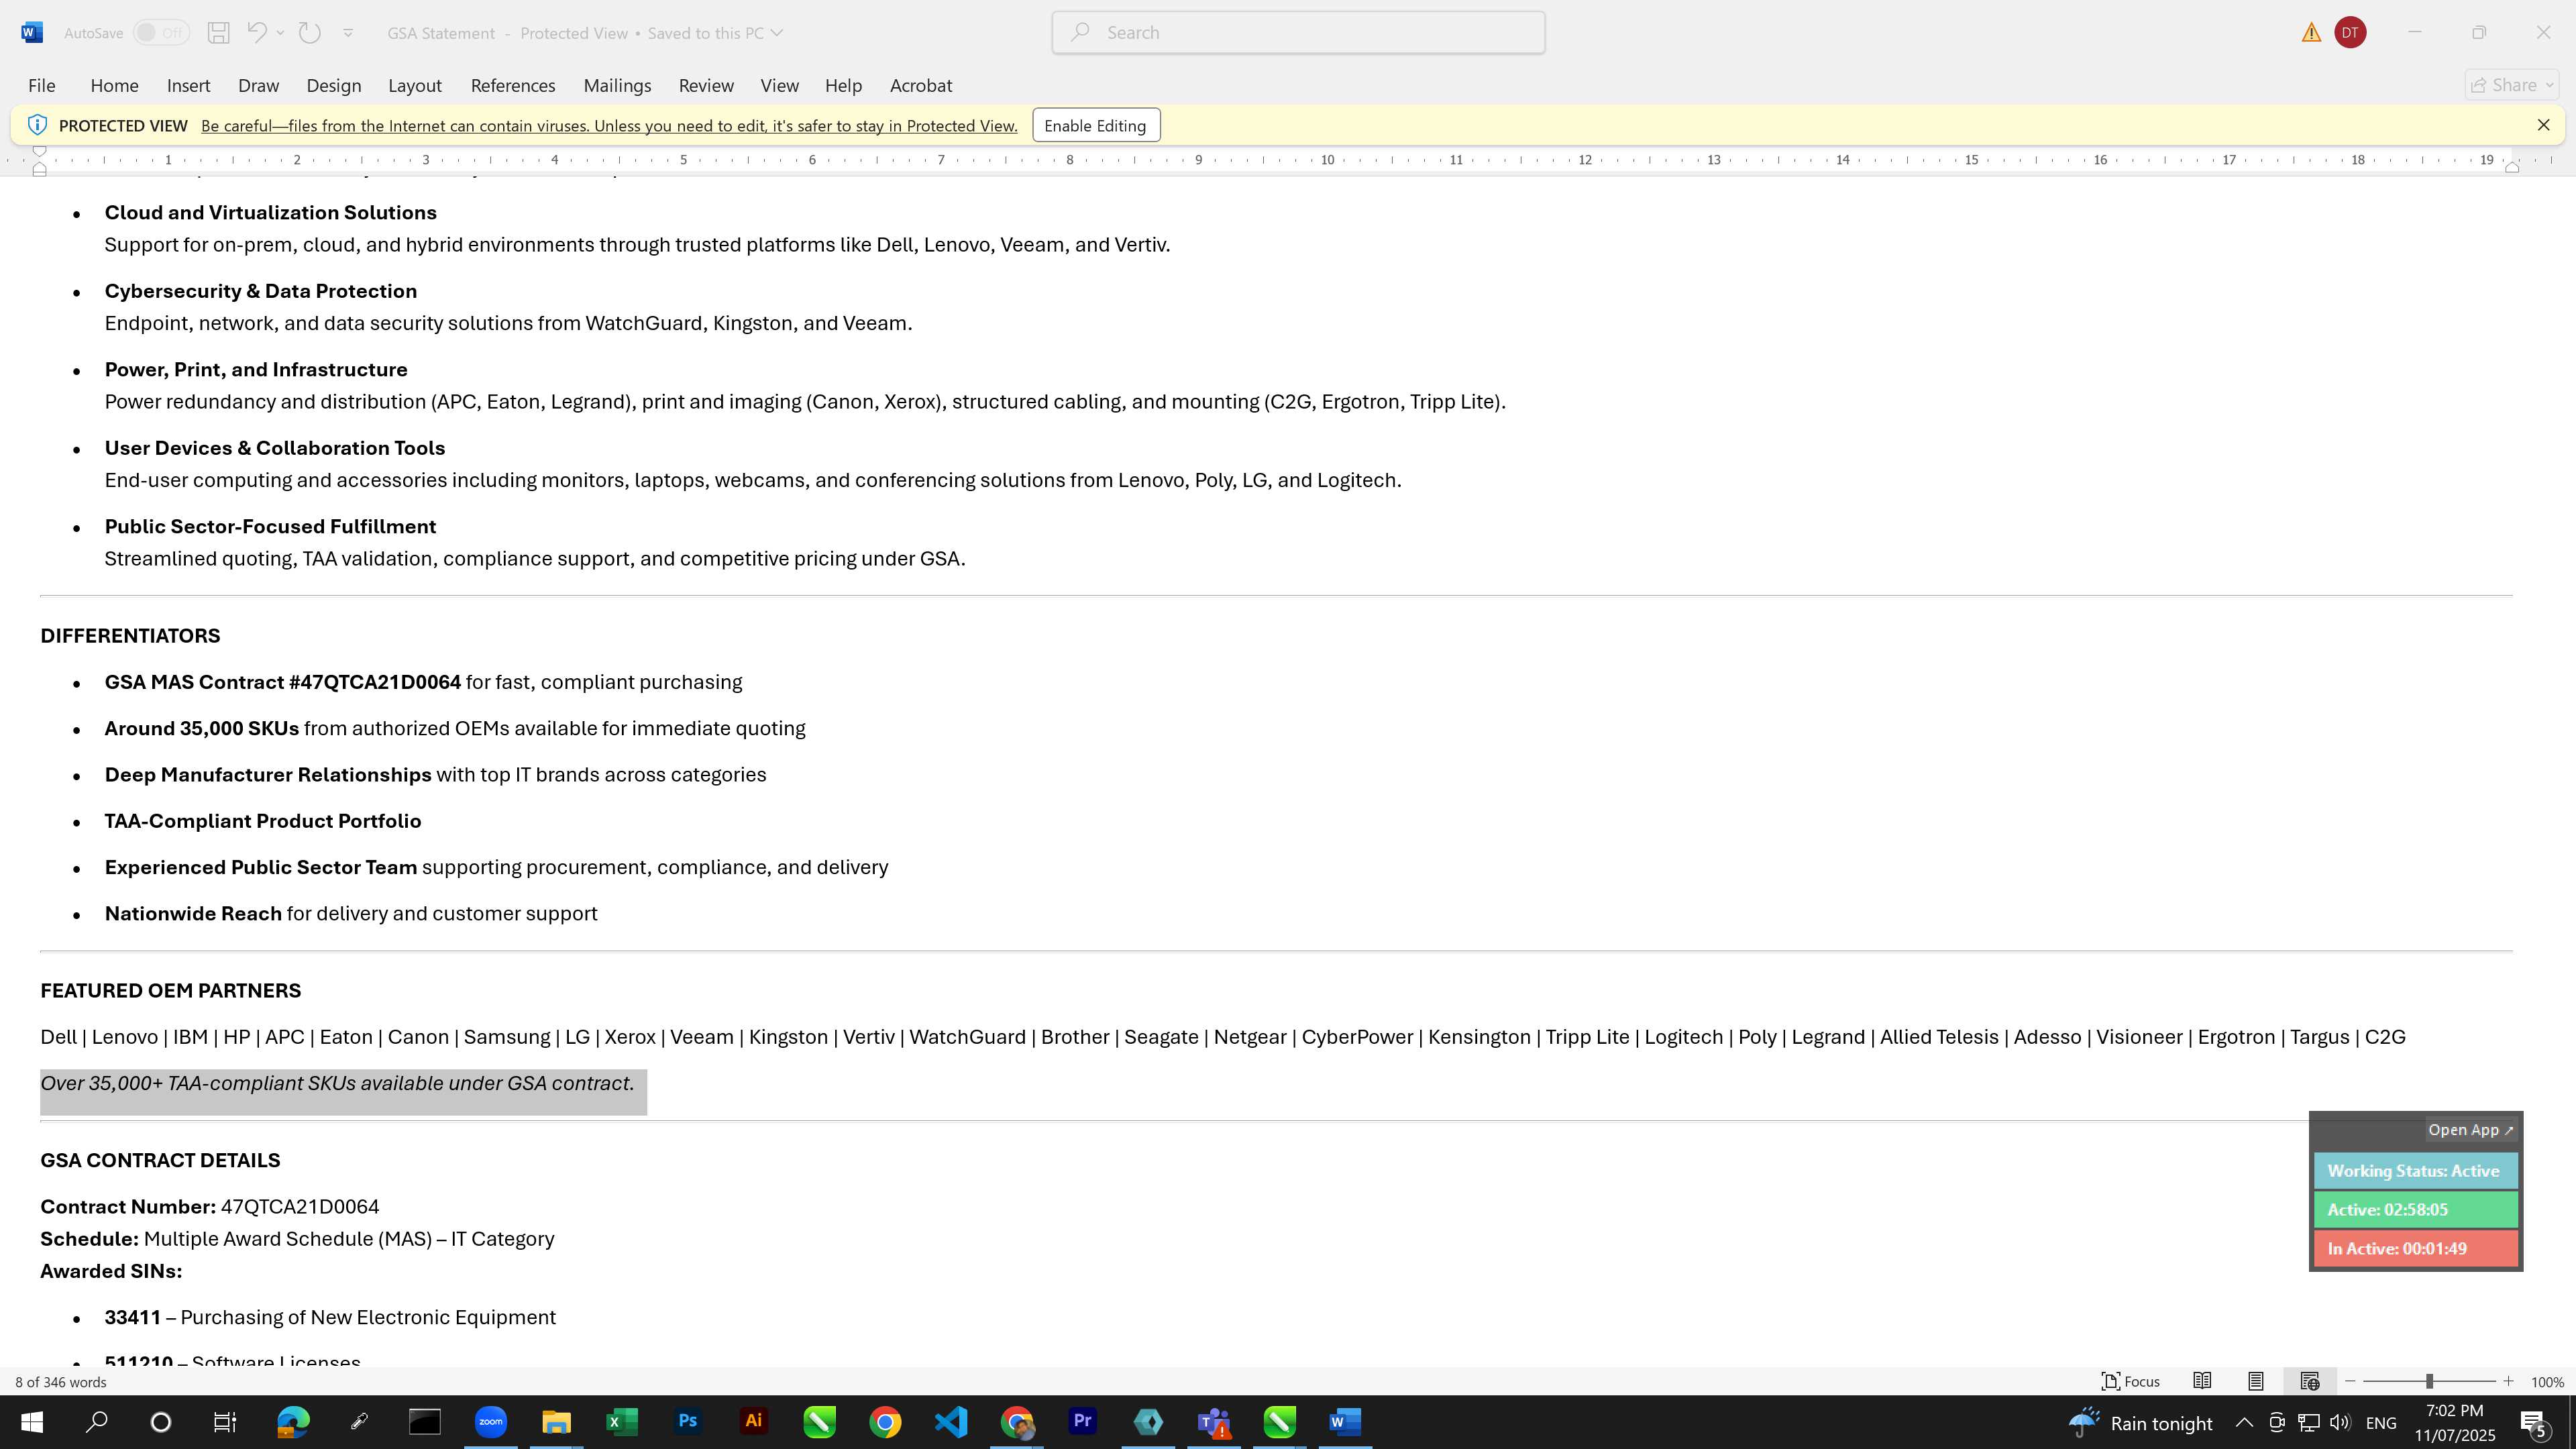Click the Enable Editing button
This screenshot has height=1449, width=2576.
[x=1096, y=125]
